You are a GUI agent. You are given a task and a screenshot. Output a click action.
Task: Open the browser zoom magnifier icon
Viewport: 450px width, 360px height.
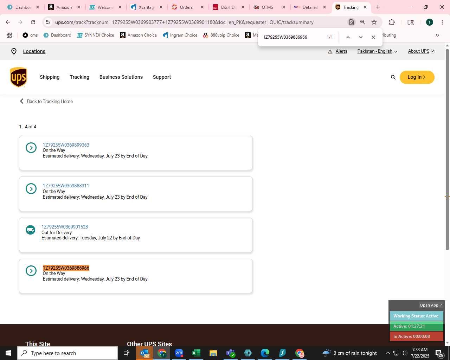coord(363,22)
